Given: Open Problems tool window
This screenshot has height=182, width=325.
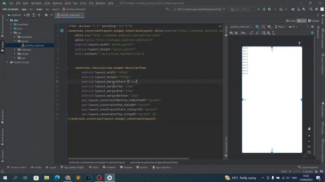Looking at the screenshot, I should point(109,167).
